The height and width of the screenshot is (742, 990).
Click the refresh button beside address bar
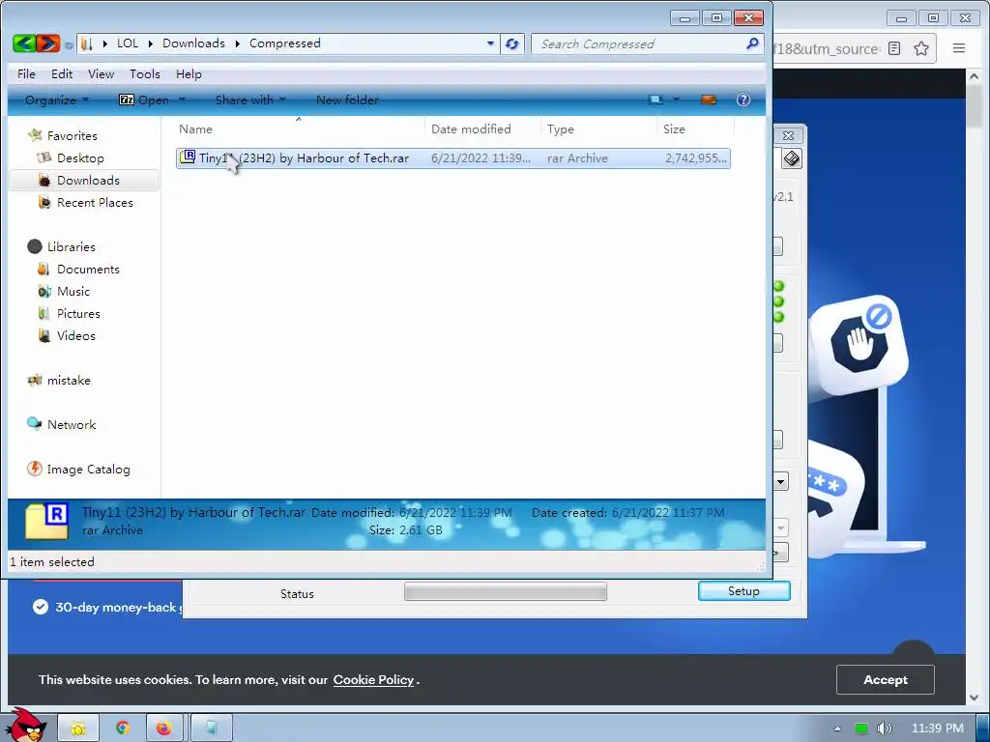click(x=512, y=43)
